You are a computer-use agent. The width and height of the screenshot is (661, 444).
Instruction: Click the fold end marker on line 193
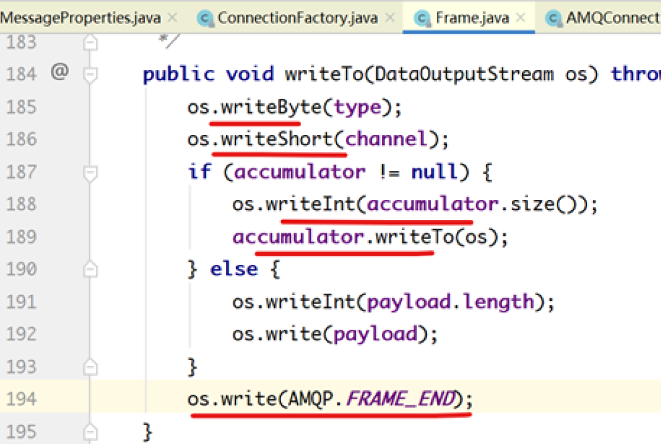click(91, 366)
